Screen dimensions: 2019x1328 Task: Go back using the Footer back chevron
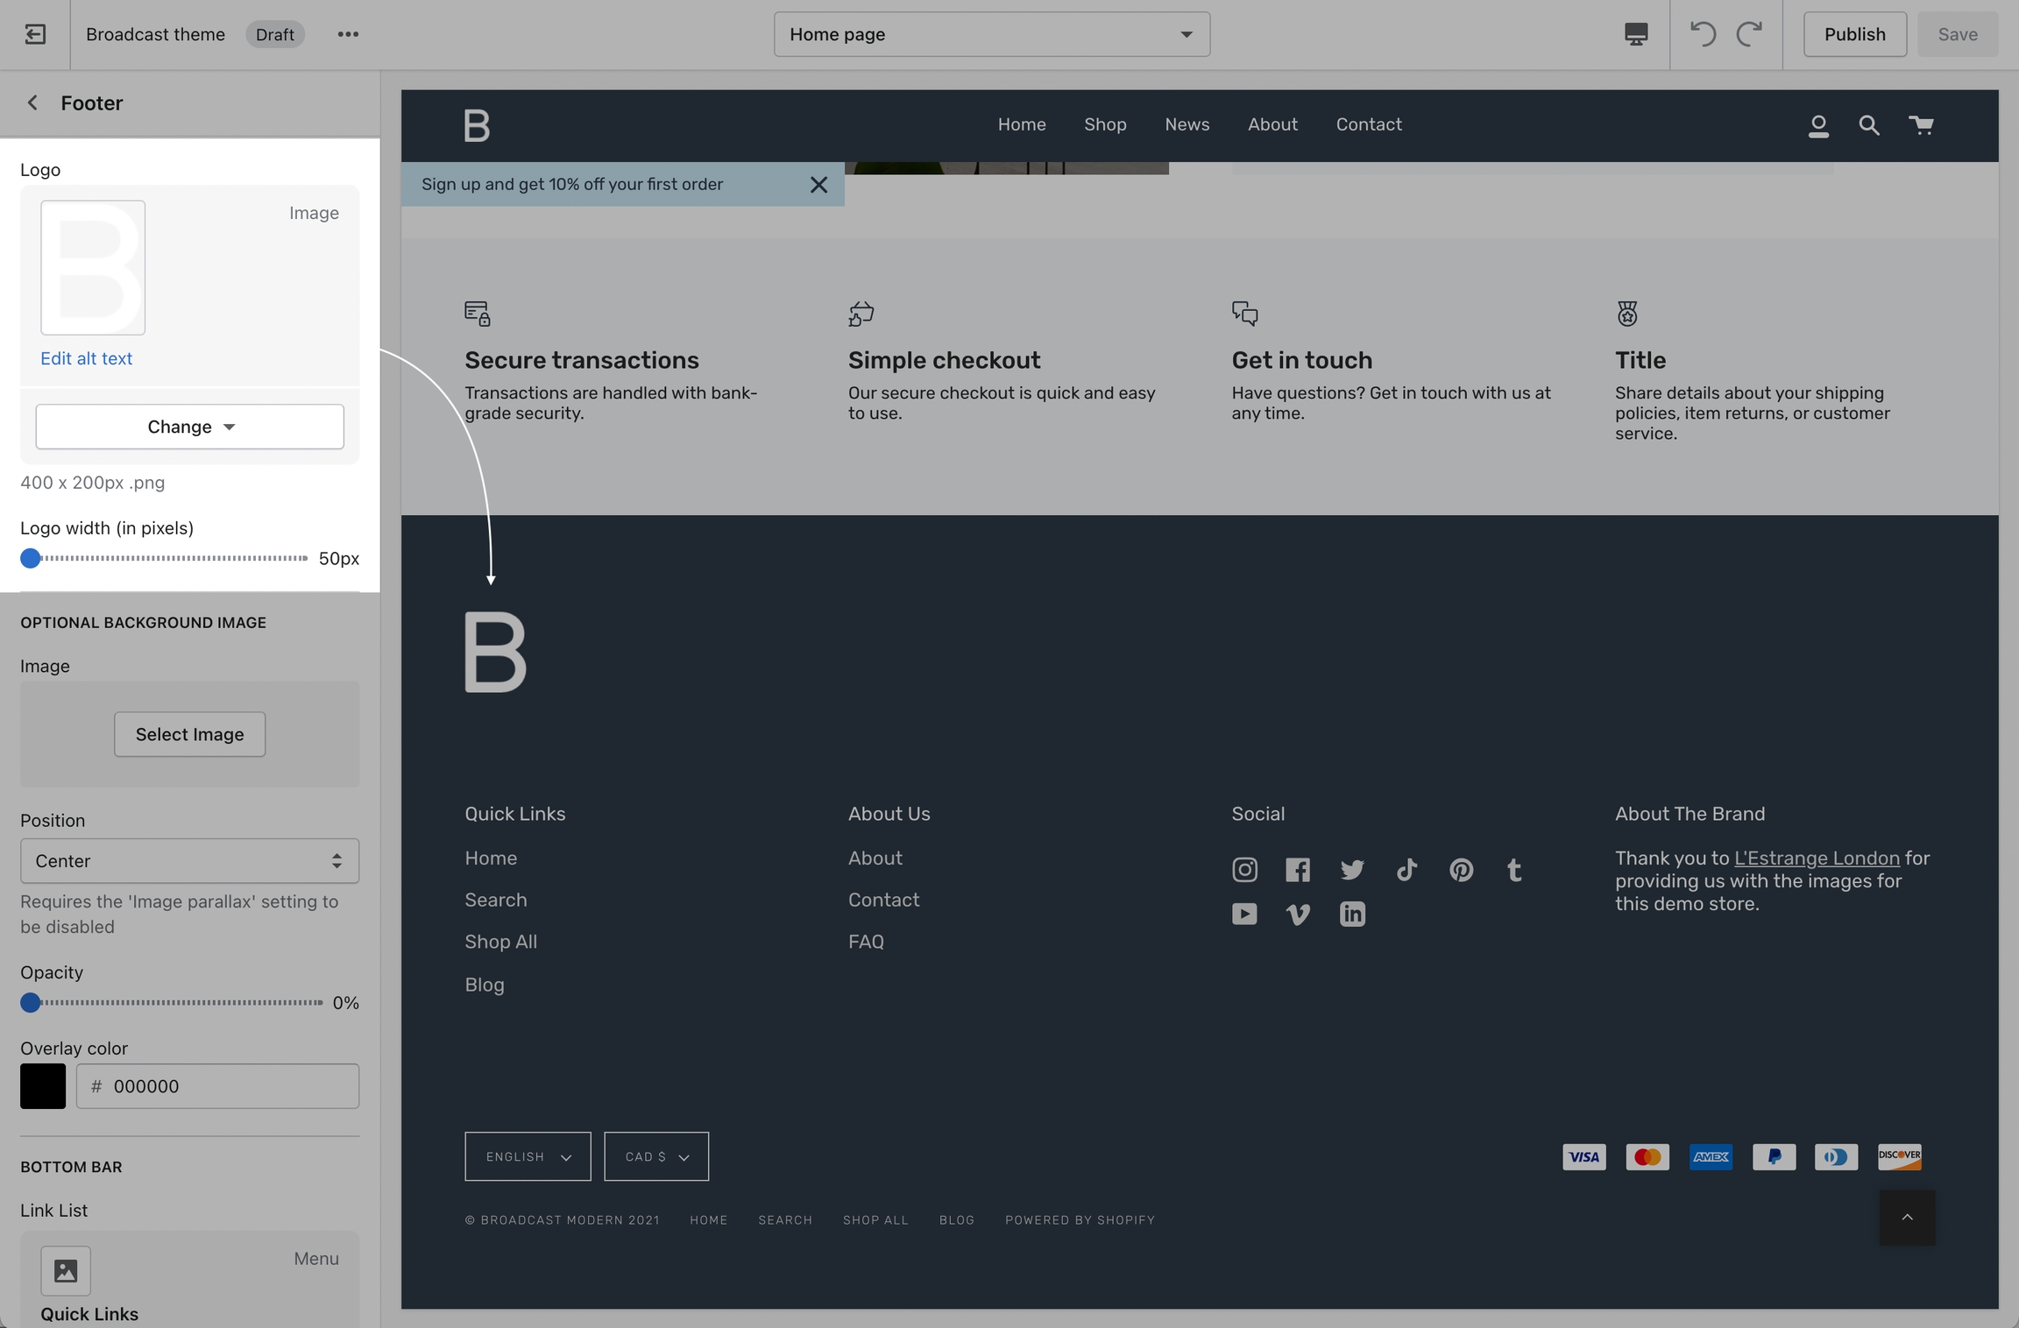click(32, 102)
